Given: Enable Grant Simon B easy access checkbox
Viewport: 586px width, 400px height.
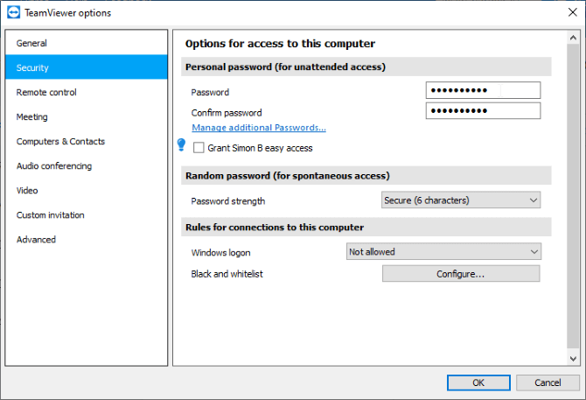Looking at the screenshot, I should (x=199, y=148).
